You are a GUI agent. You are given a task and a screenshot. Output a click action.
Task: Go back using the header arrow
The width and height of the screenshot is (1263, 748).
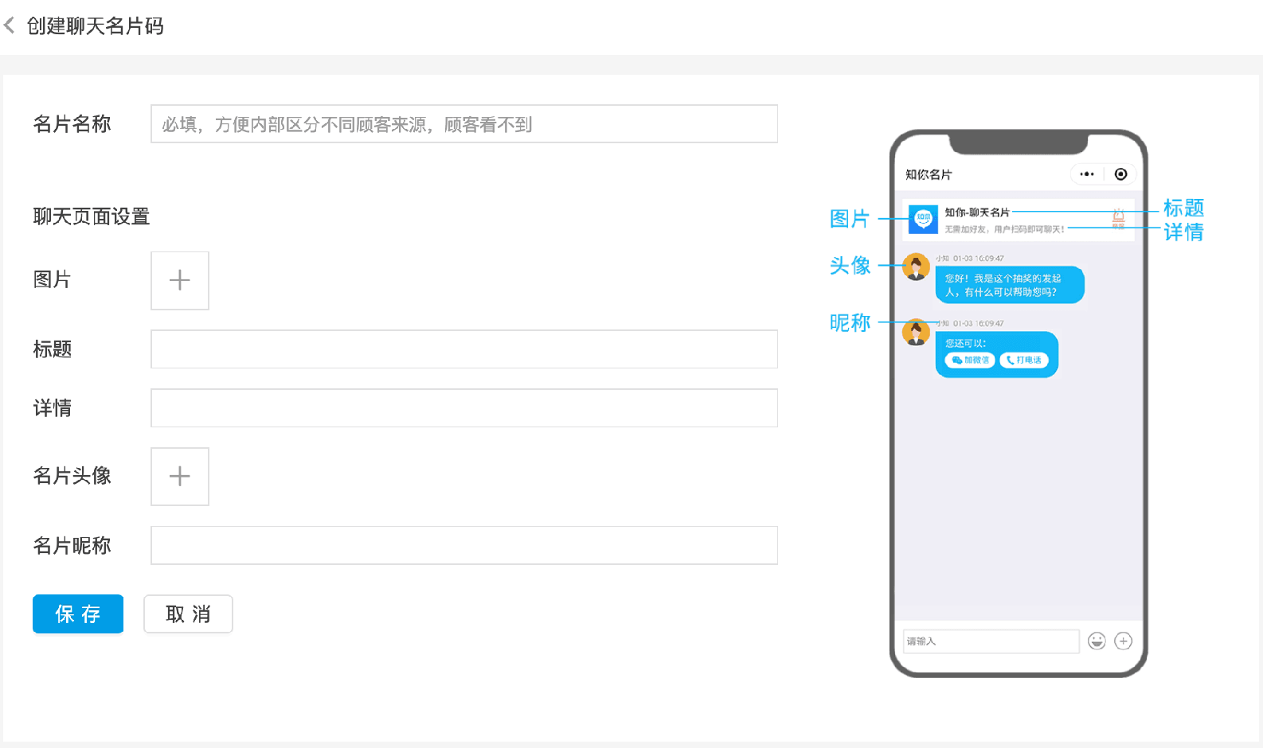pos(10,25)
